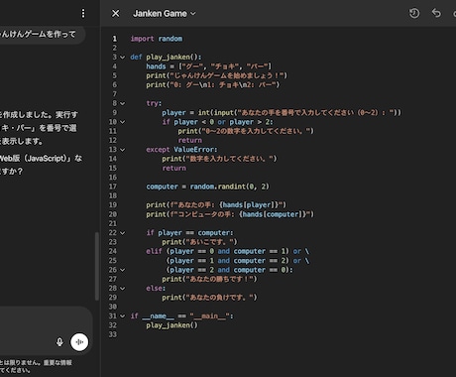Image resolution: width=456 pixels, height=377 pixels.
Task: Collapse the if player == computer block
Action: coord(123,233)
